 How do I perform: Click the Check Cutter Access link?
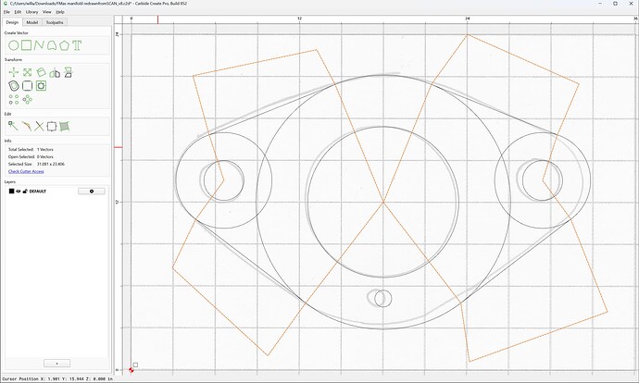(26, 171)
